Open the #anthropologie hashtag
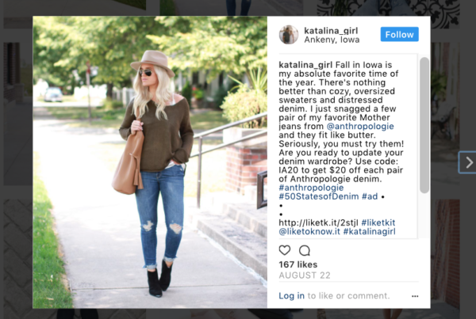476x319 pixels. pyautogui.click(x=311, y=188)
